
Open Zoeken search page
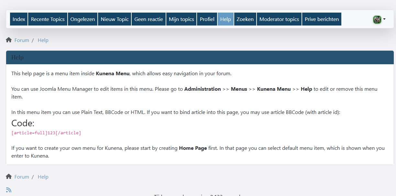pos(245,19)
